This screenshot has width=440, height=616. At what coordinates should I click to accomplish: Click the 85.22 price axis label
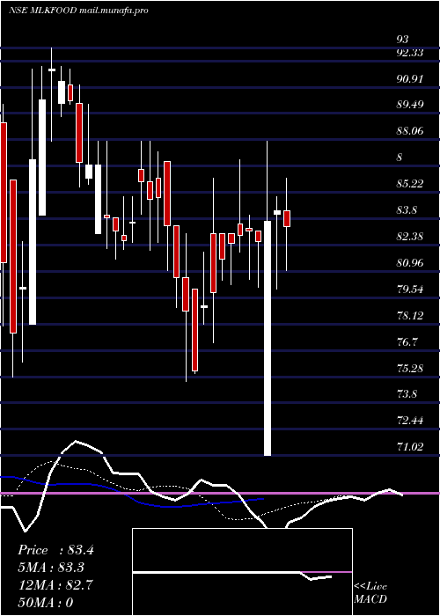pyautogui.click(x=410, y=183)
